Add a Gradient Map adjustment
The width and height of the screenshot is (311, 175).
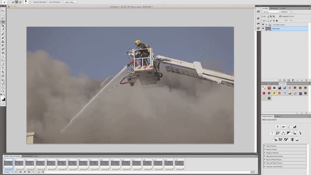click(292, 140)
